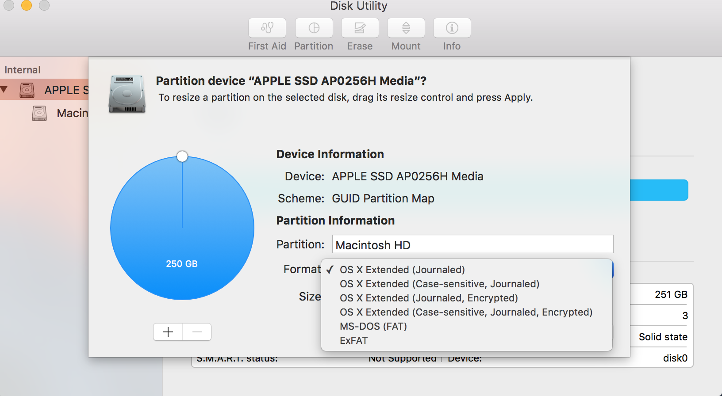Choose OS X Extended (Journaled) format
This screenshot has width=722, height=396.
pyautogui.click(x=467, y=270)
